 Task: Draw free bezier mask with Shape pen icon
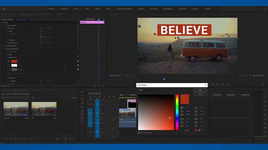pos(15,52)
